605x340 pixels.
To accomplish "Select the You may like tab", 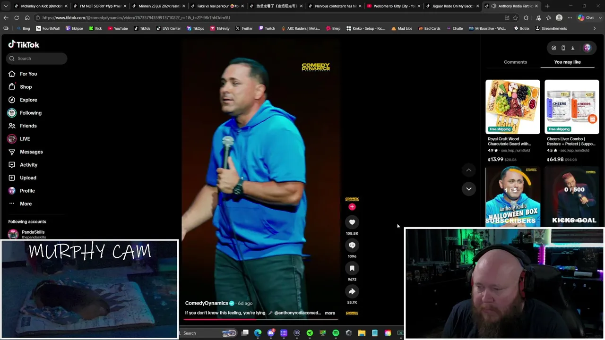I will [x=567, y=62].
